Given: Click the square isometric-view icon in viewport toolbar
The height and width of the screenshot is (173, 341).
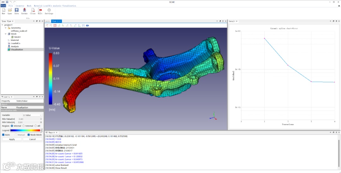Looking at the screenshot, I should [83, 26].
